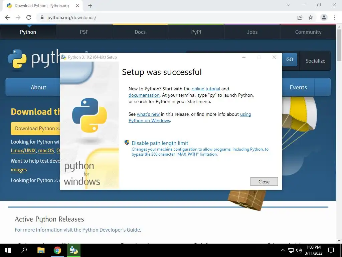Bookmark this tab with star icon
Image resolution: width=342 pixels, height=257 pixels.
pyautogui.click(x=311, y=17)
